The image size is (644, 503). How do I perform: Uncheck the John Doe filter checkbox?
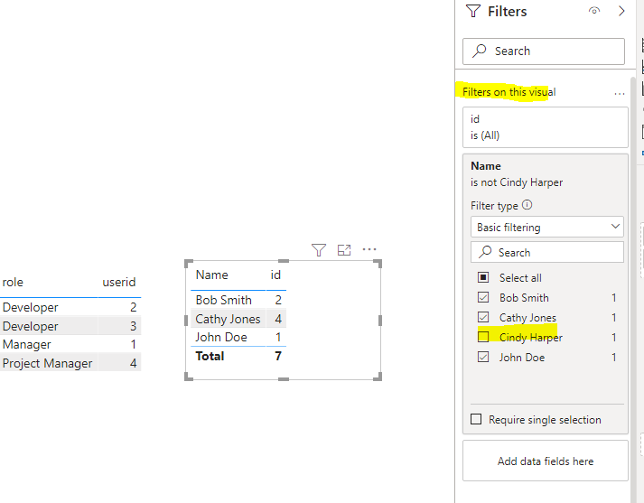tap(483, 357)
